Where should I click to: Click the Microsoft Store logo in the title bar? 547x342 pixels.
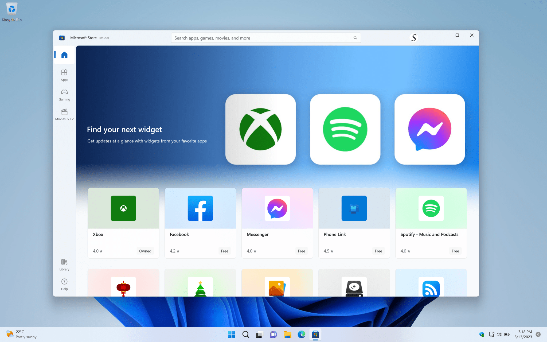coord(62,37)
